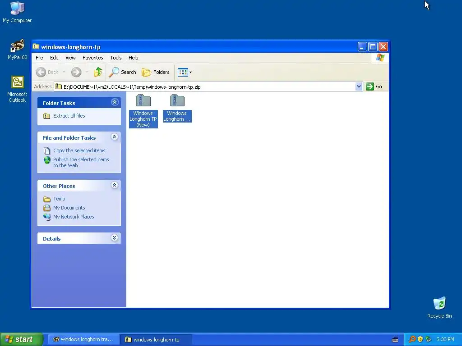The height and width of the screenshot is (346, 462).
Task: Minimize the windows-longhorn-tp window
Action: click(x=362, y=46)
